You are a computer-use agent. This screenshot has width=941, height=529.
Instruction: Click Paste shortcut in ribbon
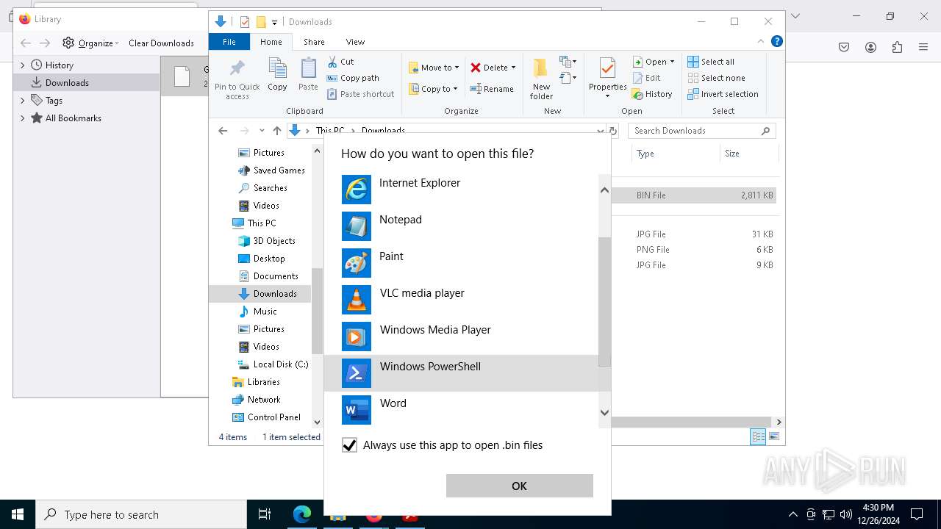coord(360,94)
